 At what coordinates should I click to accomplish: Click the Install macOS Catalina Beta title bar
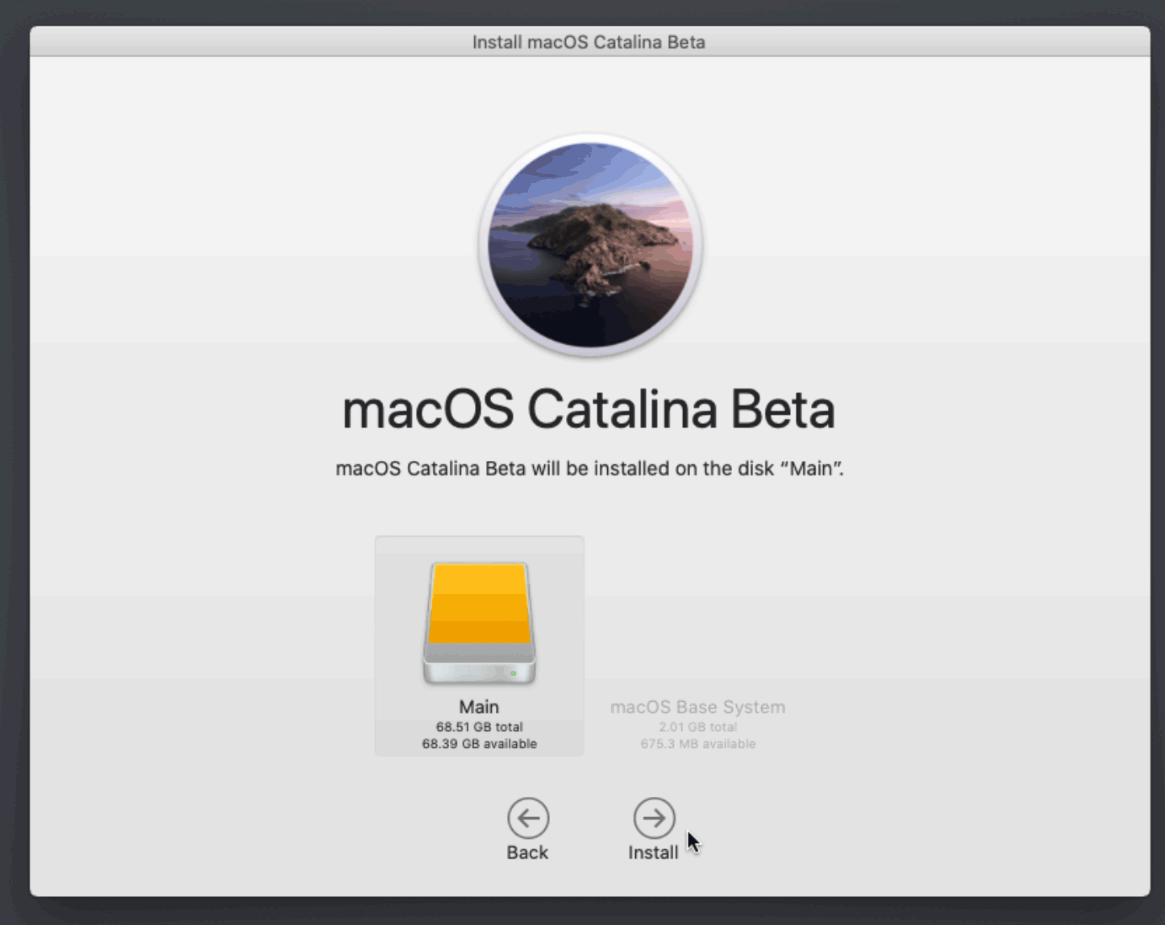click(x=589, y=42)
